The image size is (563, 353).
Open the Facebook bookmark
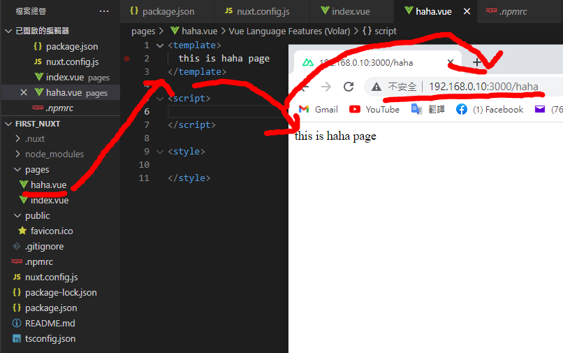(x=490, y=109)
